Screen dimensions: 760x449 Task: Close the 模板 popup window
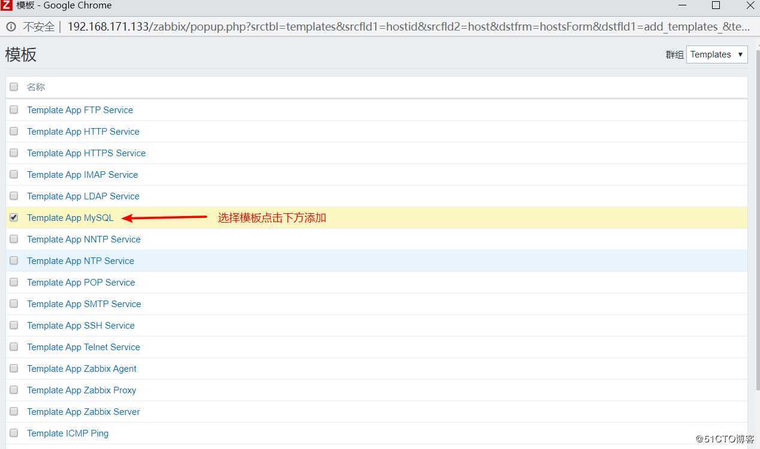click(x=750, y=5)
